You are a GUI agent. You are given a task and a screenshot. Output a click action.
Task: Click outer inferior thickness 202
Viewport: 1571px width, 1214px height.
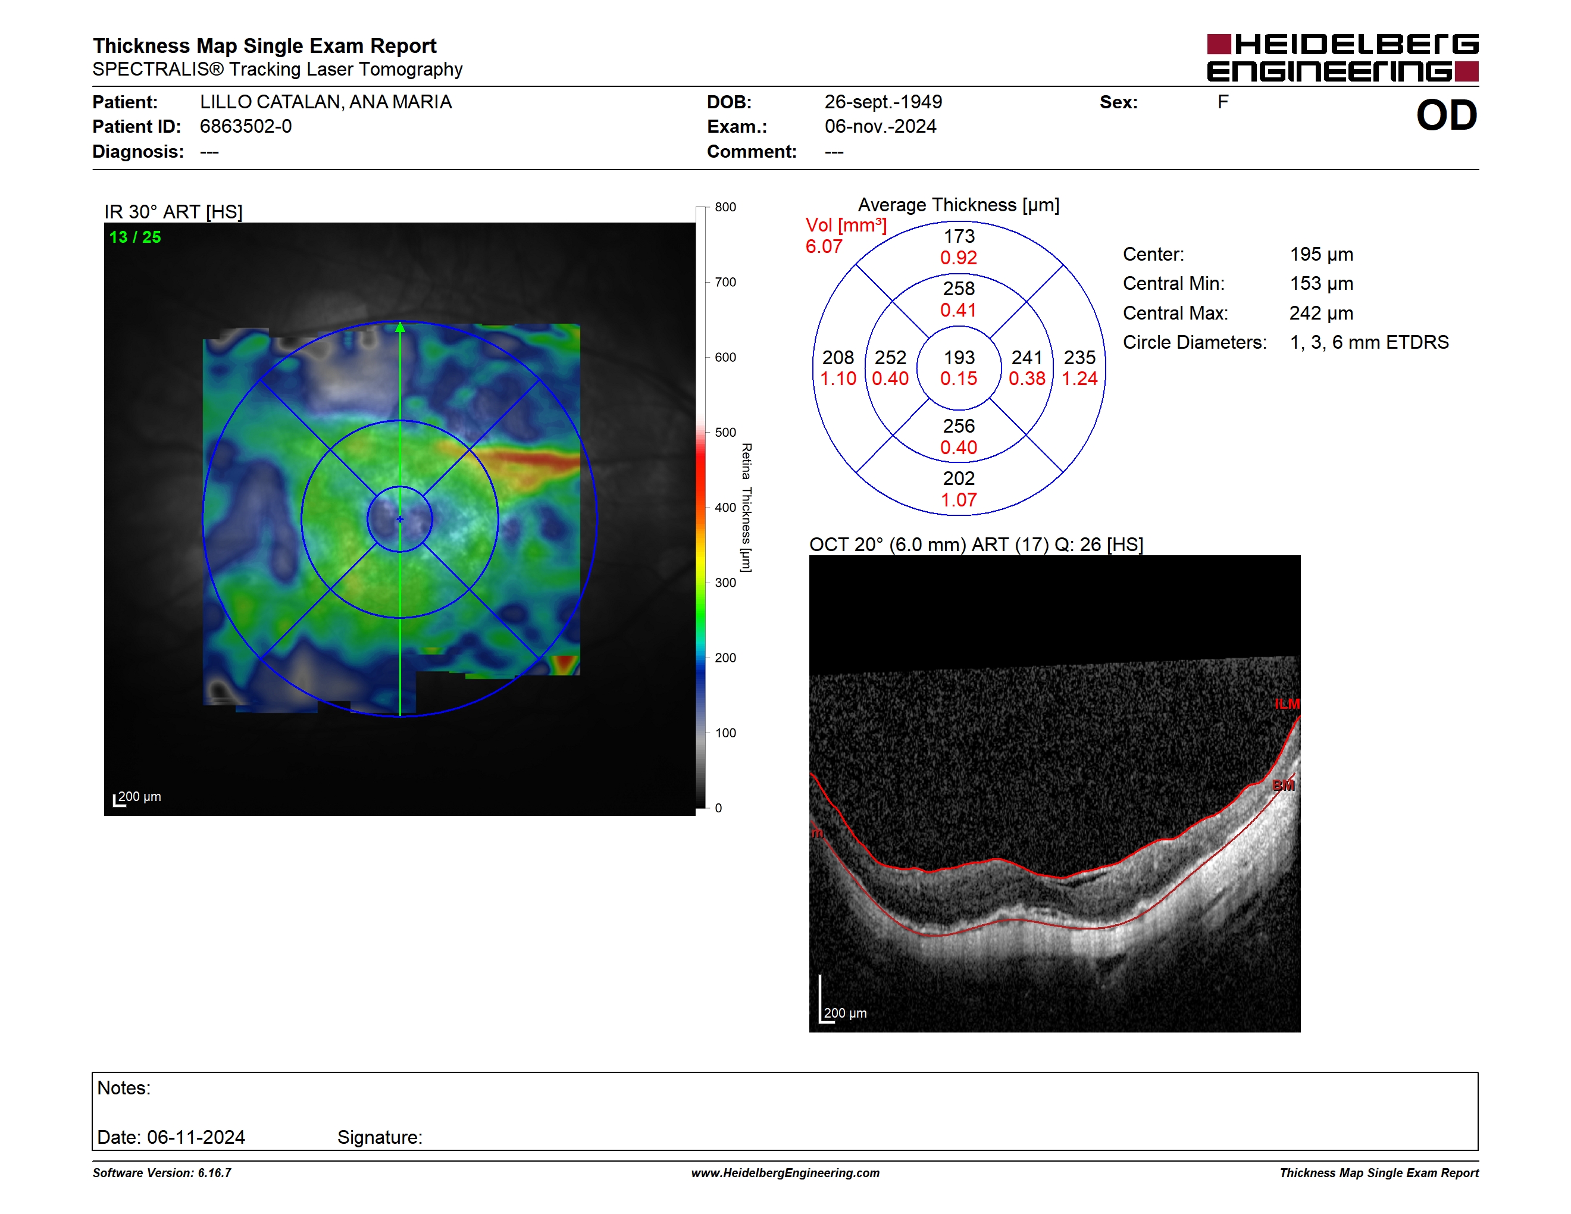point(960,479)
